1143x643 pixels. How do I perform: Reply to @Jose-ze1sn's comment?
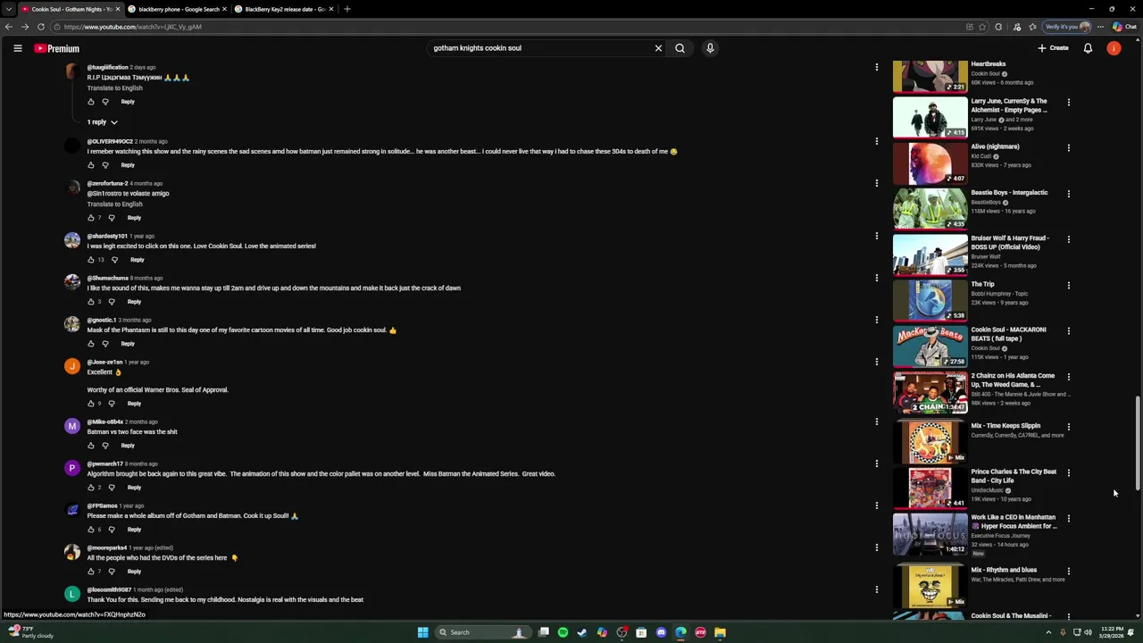pyautogui.click(x=134, y=404)
